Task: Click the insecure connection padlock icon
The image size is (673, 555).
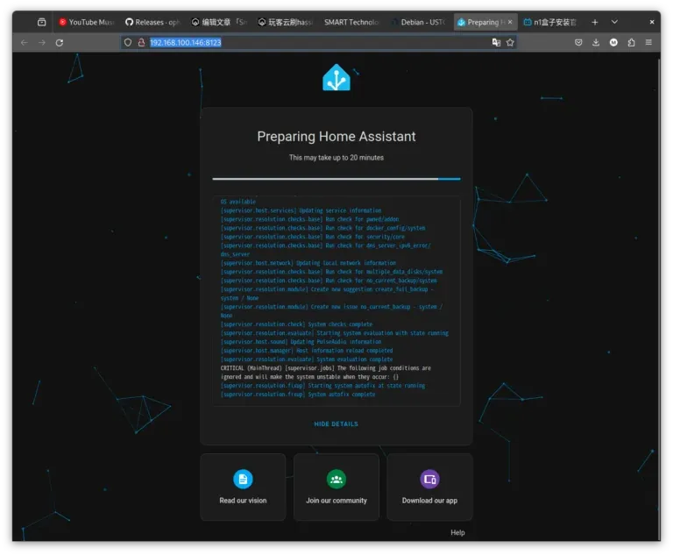Action: tap(141, 43)
